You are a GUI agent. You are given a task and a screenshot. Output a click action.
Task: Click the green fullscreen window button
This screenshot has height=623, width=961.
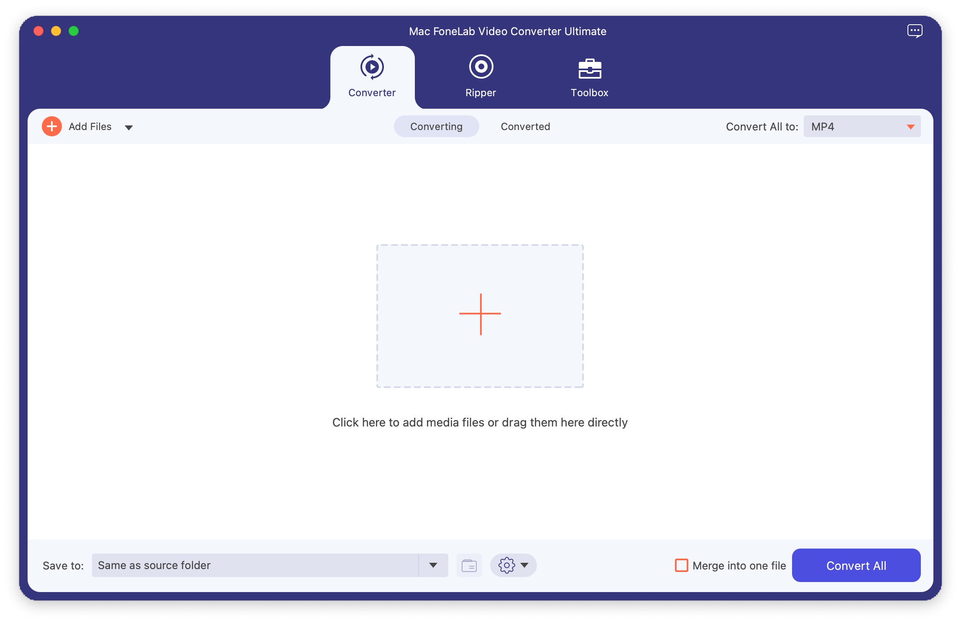[74, 31]
